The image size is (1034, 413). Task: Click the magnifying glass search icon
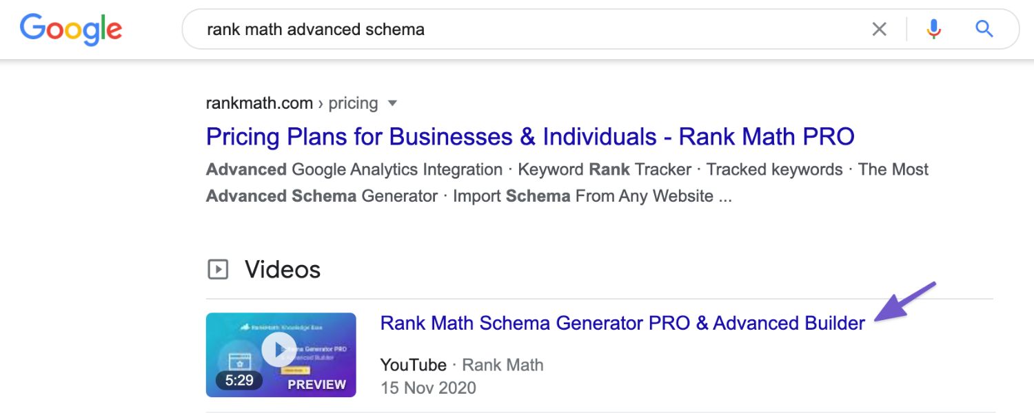pos(984,29)
